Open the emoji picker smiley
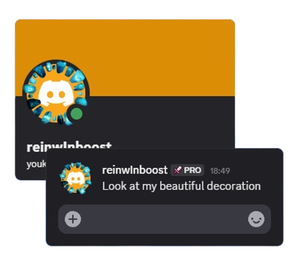 point(256,219)
